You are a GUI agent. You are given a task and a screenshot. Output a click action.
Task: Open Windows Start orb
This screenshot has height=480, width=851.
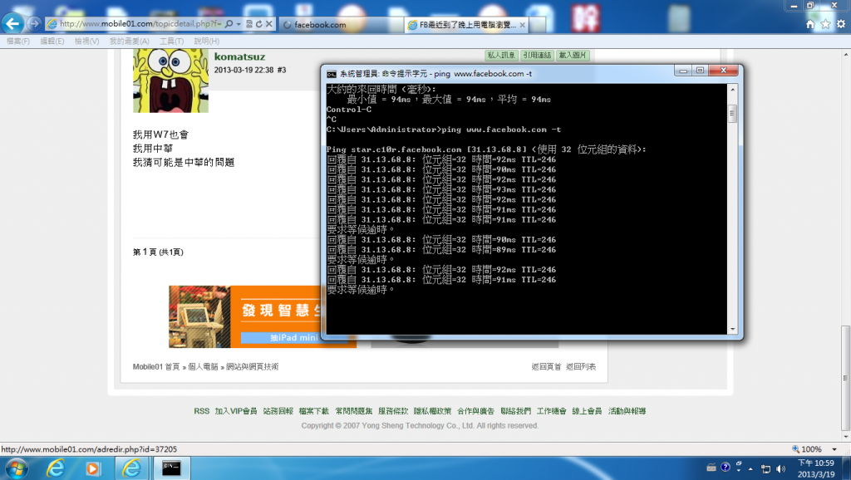17,468
